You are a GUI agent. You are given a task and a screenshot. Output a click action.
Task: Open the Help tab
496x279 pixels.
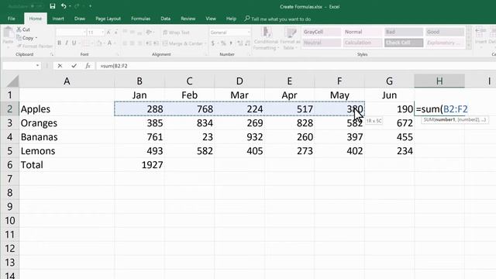[231, 19]
